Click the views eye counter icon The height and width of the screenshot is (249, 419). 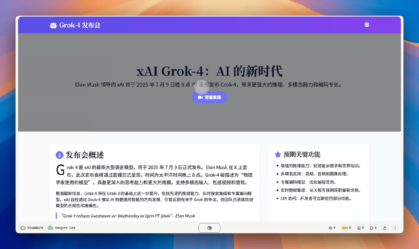[x=330, y=228]
